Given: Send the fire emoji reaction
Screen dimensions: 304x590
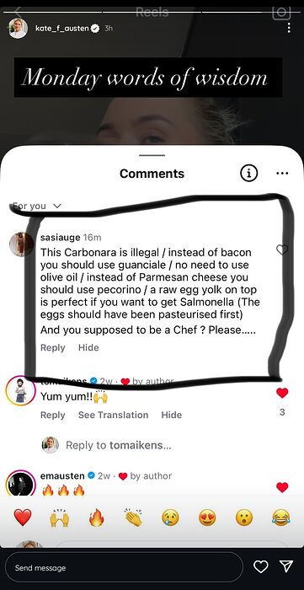Looking at the screenshot, I should pos(97,518).
